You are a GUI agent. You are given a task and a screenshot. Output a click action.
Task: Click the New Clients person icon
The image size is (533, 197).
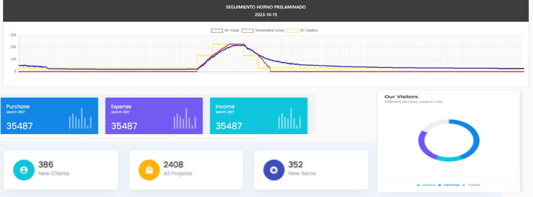click(x=24, y=170)
